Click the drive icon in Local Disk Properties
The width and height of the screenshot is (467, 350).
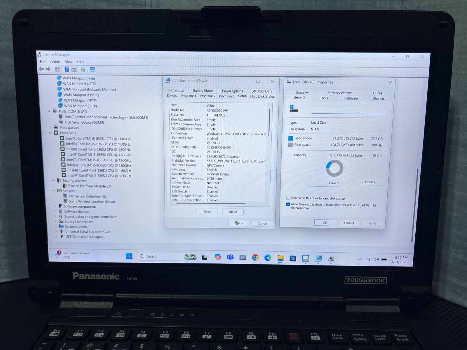coord(294,108)
